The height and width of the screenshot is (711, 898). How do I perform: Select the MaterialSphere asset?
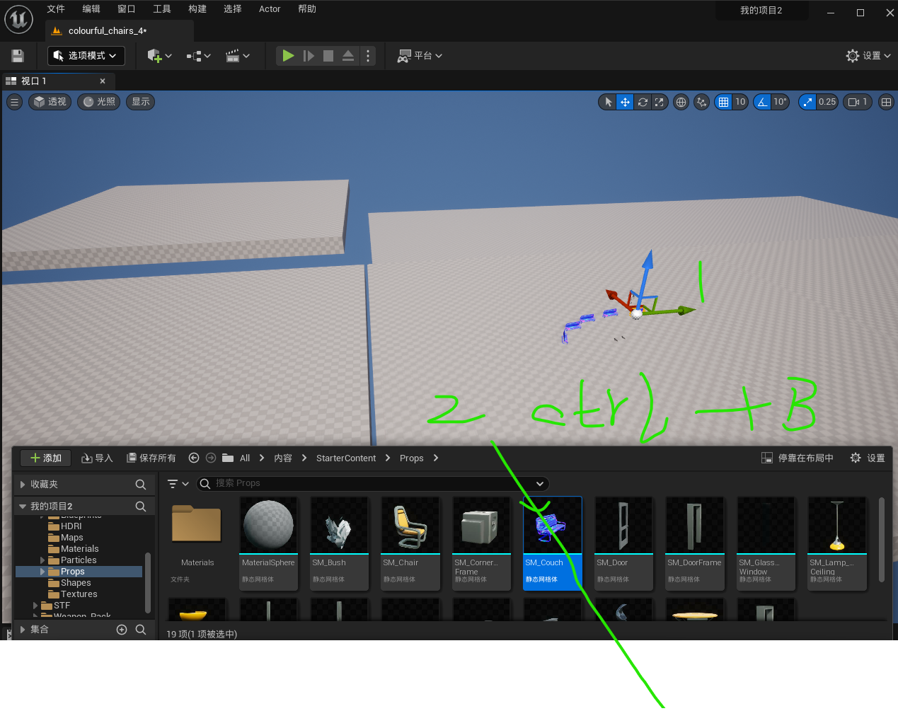(x=268, y=543)
